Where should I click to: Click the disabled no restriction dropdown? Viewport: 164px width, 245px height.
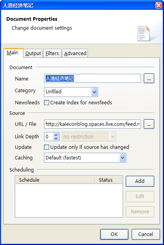[89, 136]
